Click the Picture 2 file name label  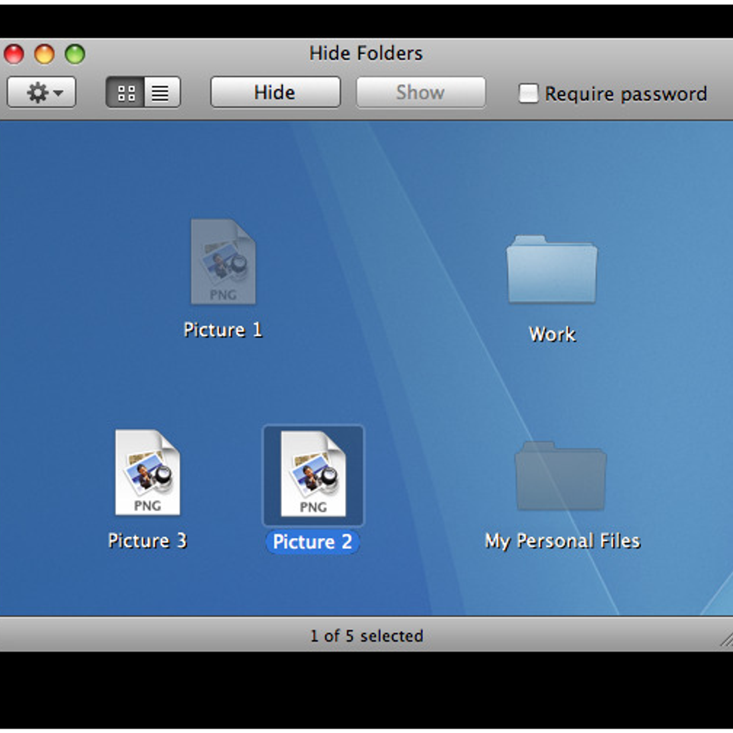pyautogui.click(x=312, y=542)
